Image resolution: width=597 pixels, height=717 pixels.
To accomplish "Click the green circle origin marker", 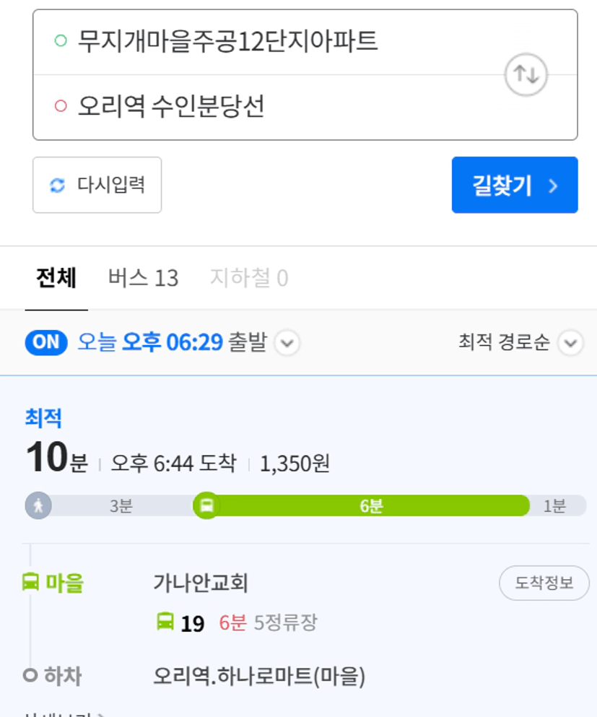I will coord(61,40).
